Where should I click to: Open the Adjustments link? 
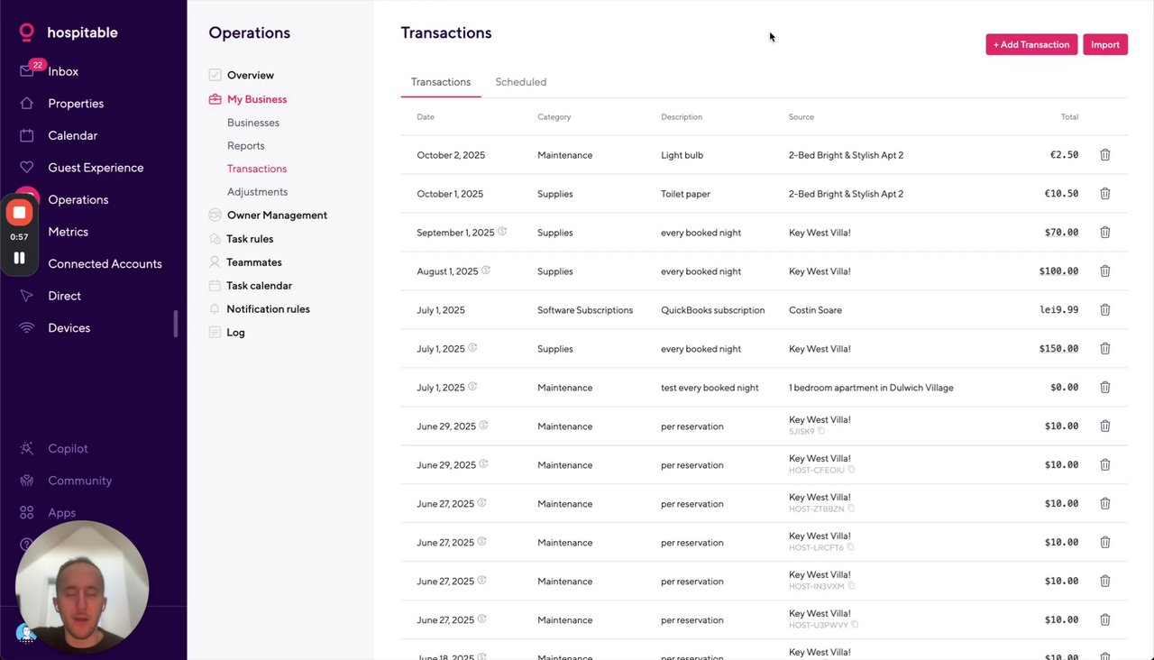257,192
